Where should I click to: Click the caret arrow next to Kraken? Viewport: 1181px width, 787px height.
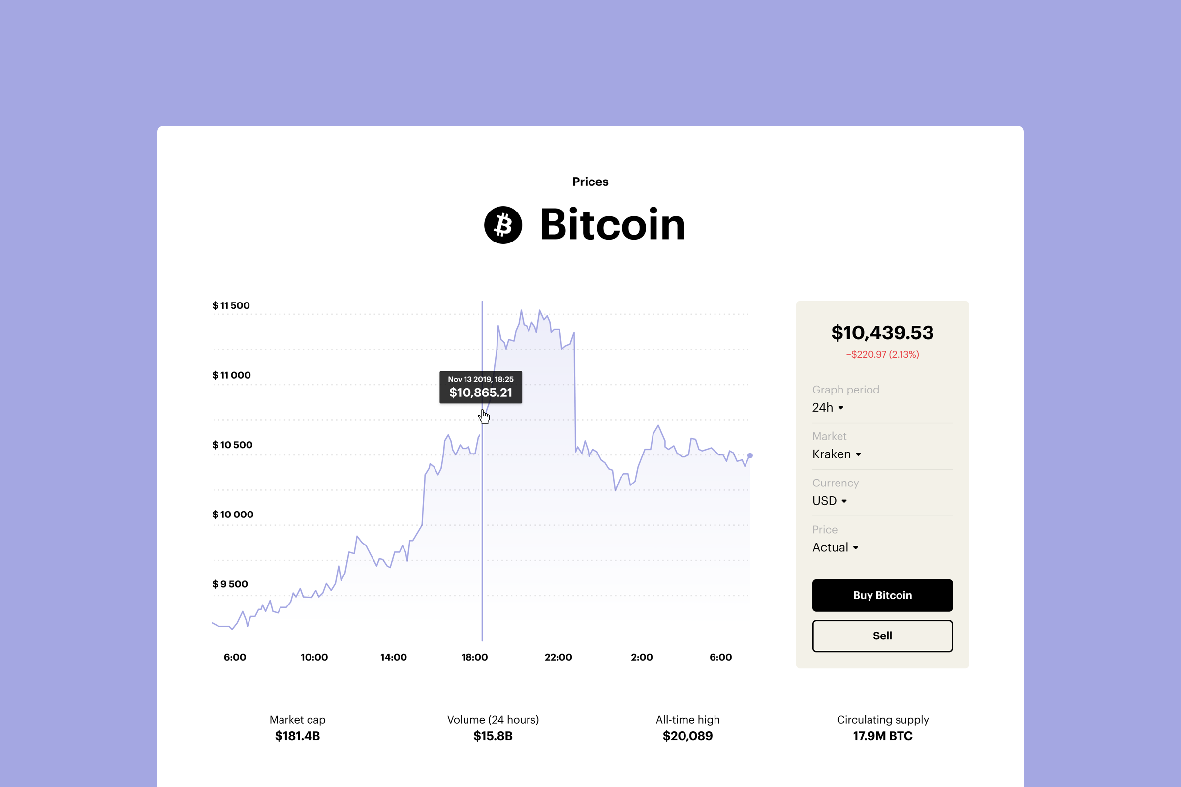pyautogui.click(x=859, y=454)
